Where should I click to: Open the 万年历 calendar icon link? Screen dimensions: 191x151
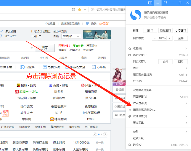click(x=94, y=67)
